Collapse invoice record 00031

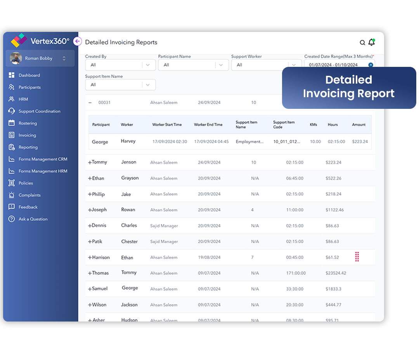coord(90,102)
